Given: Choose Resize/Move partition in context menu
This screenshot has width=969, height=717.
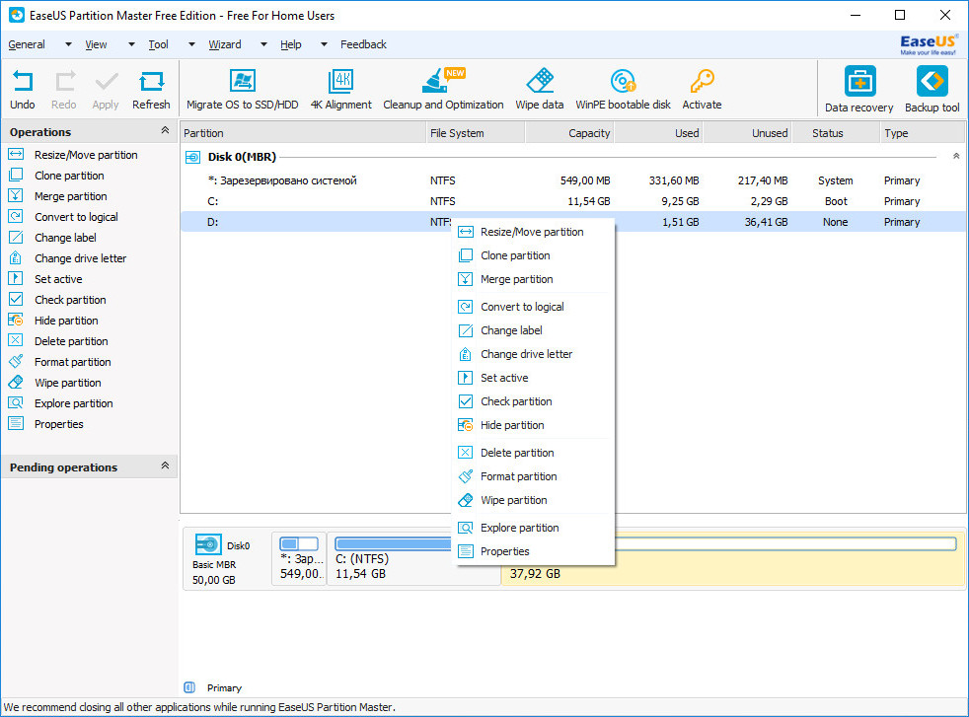Looking at the screenshot, I should tap(533, 232).
